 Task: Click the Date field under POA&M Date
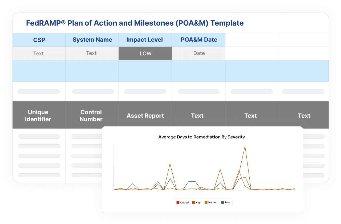click(x=199, y=53)
